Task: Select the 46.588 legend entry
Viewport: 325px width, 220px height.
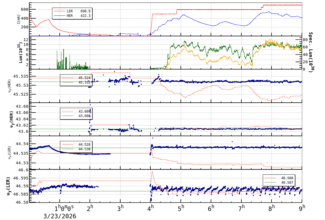Action: coord(287,178)
